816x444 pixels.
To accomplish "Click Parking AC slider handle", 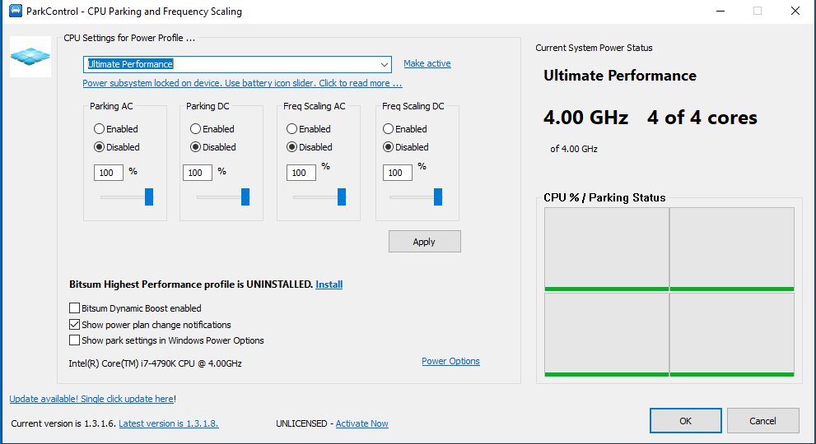I will [x=149, y=197].
